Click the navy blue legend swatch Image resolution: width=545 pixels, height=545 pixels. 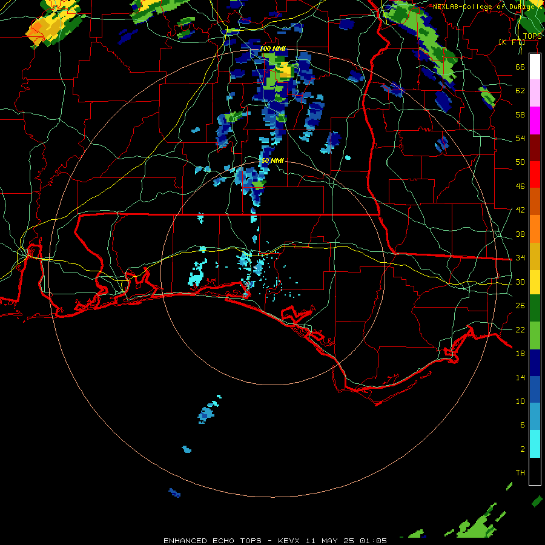[x=535, y=363]
